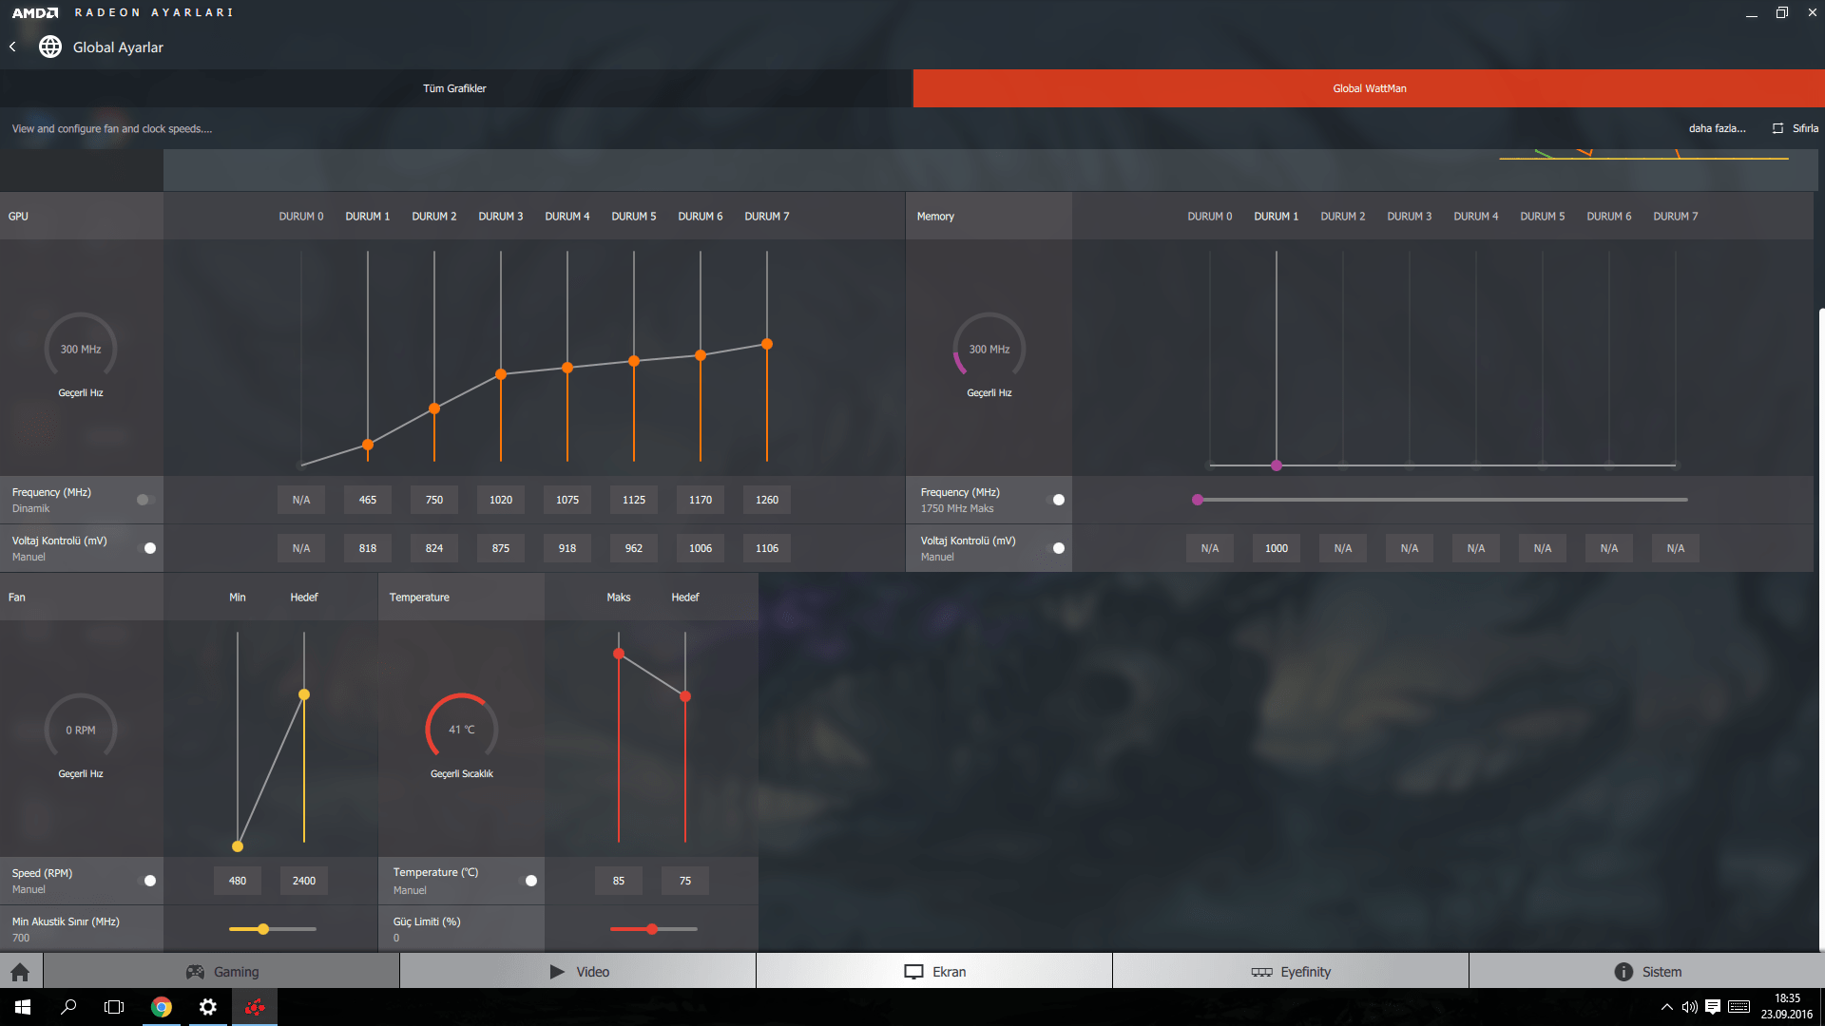Click the Sıfırla reset icon

click(1777, 128)
